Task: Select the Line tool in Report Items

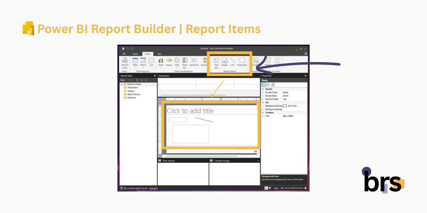Action: (232, 61)
